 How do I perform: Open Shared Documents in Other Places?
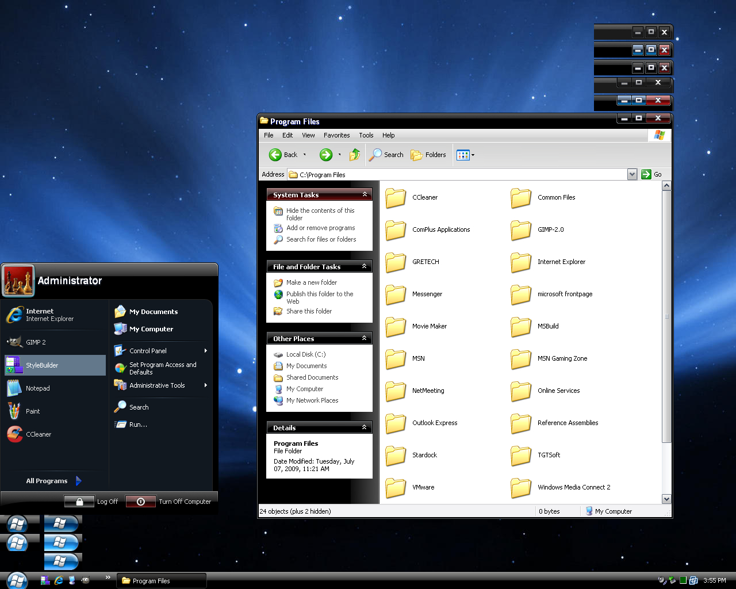[x=306, y=377]
